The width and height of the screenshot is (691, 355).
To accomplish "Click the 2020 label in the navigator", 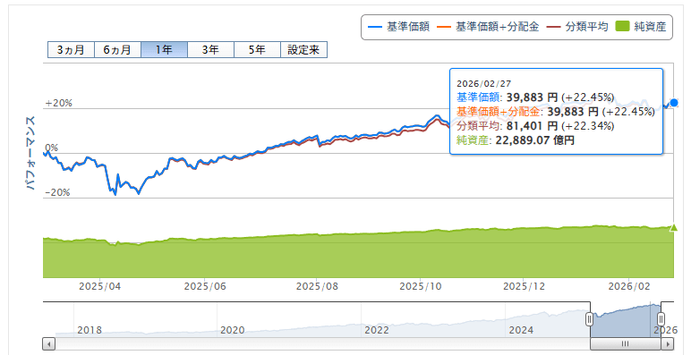I will [233, 330].
